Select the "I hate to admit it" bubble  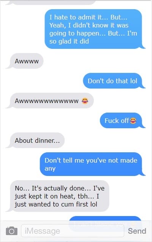pos(93,29)
